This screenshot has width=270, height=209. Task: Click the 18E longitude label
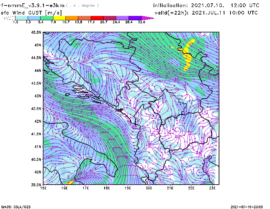click(x=107, y=188)
